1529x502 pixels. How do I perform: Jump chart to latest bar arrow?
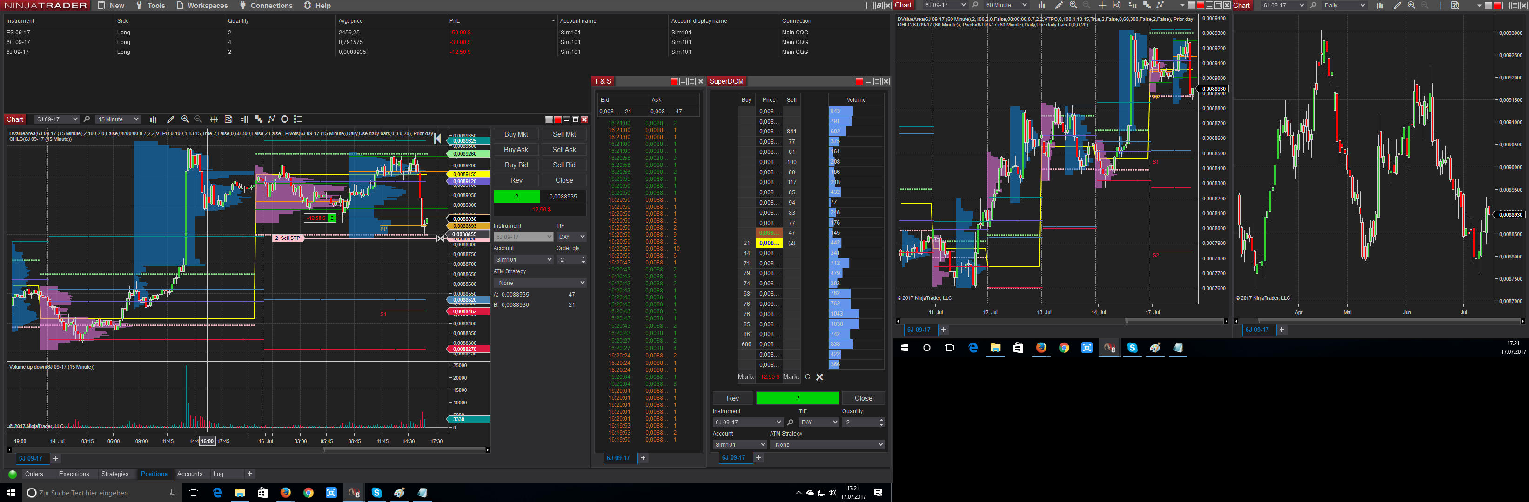pyautogui.click(x=437, y=138)
